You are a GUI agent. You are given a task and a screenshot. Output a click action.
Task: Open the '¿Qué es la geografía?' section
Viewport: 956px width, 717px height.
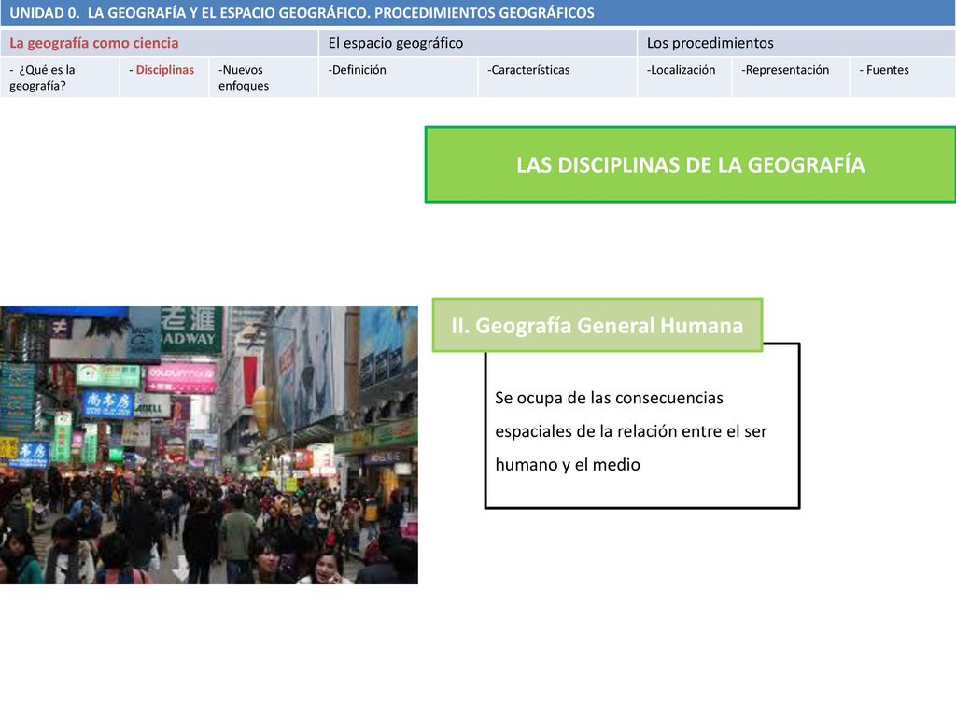[x=59, y=77]
